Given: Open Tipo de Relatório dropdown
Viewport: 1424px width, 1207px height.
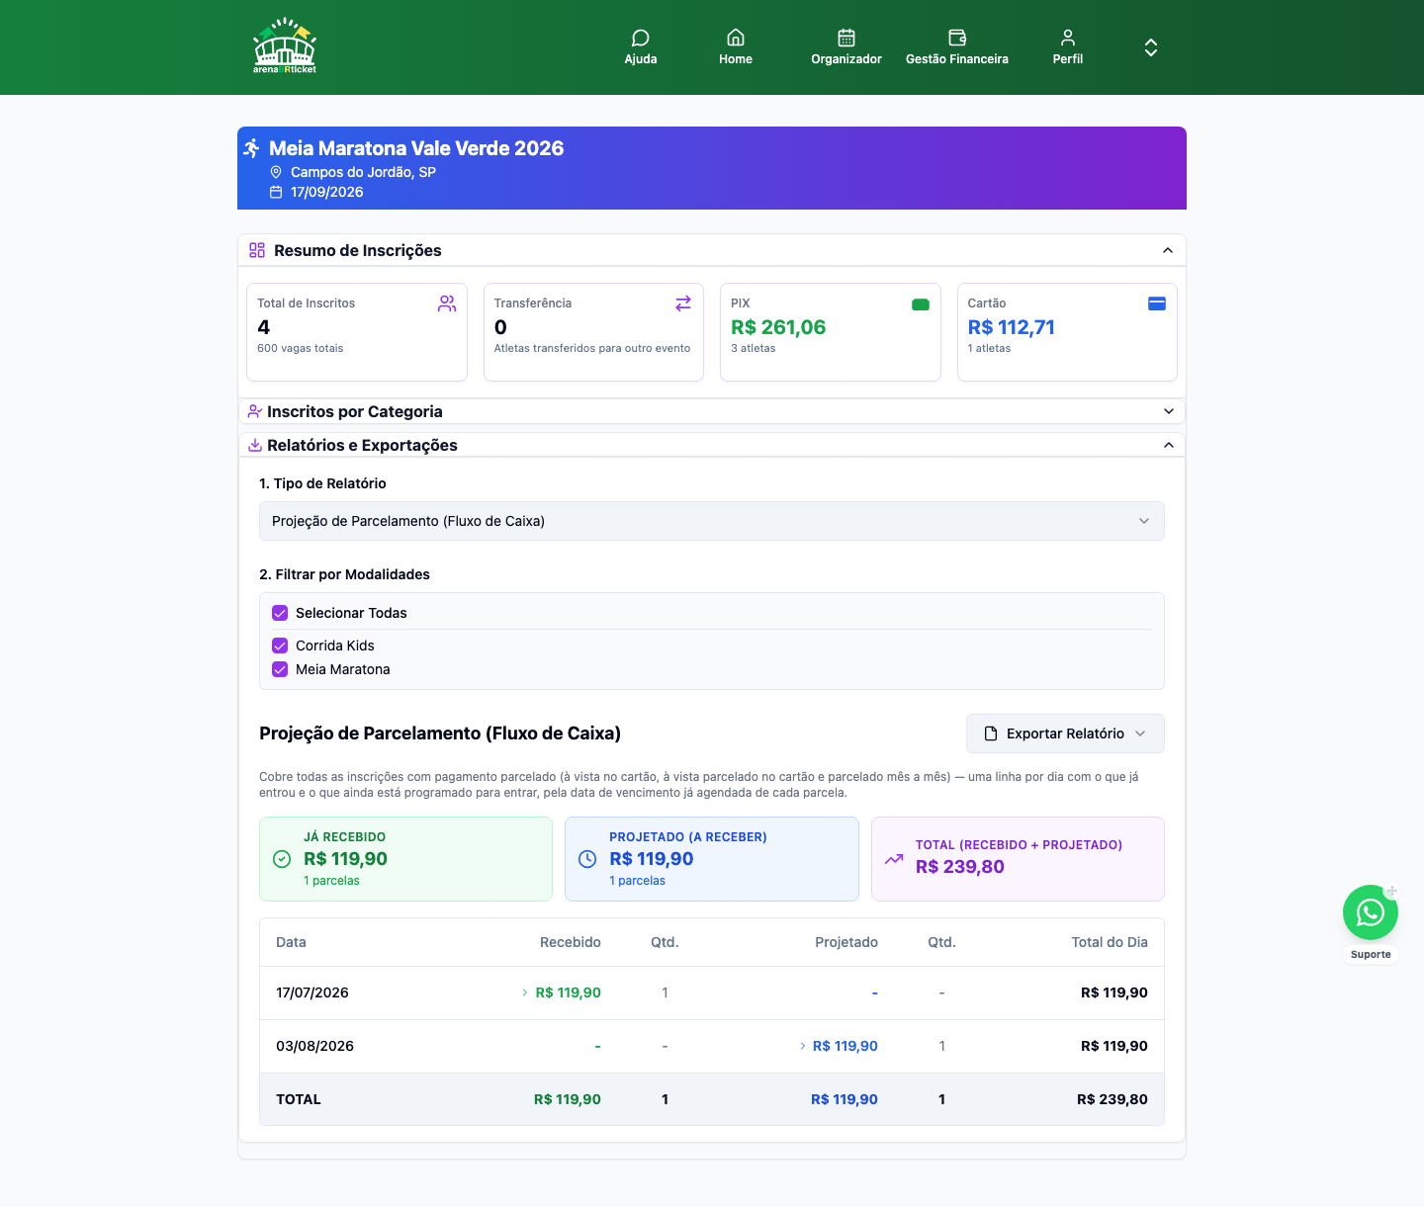Looking at the screenshot, I should click(712, 521).
